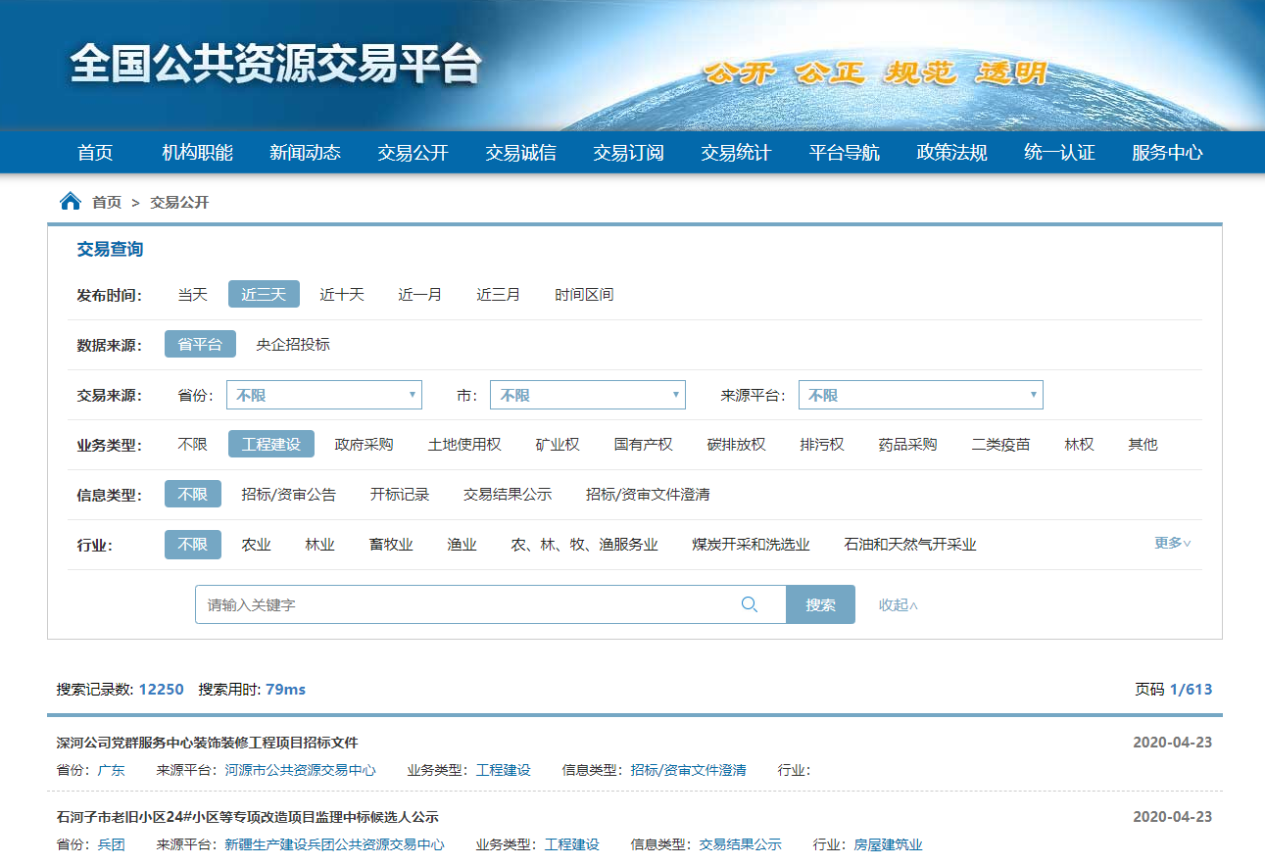This screenshot has height=865, width=1265.
Task: Filter industry by 畜牧业
Action: pos(391,545)
